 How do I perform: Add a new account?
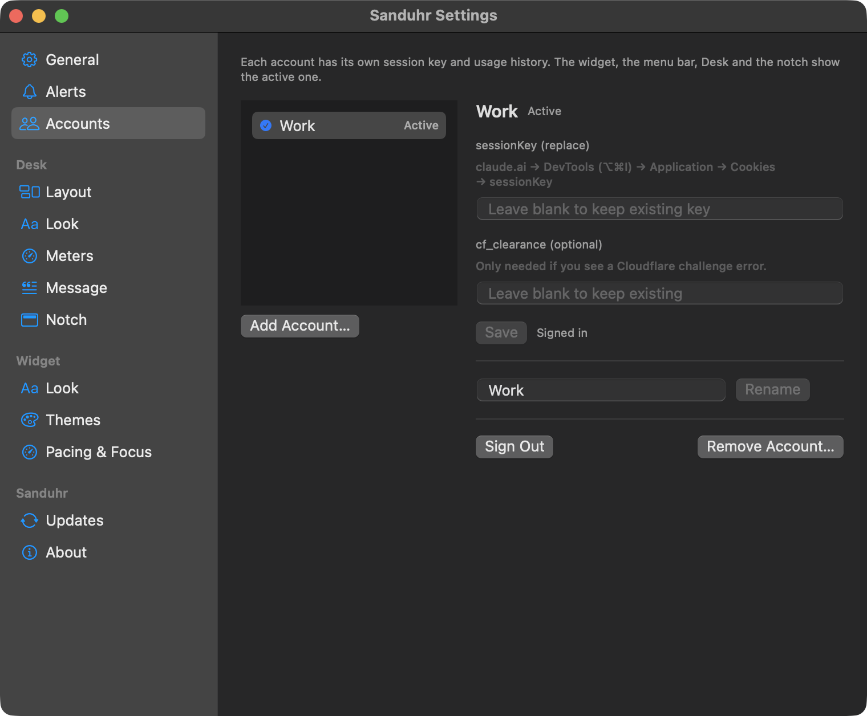tap(300, 326)
